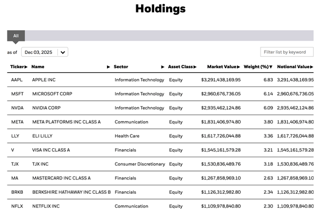The image size is (317, 215).
Task: Sort table by Market Value column
Action: point(223,67)
